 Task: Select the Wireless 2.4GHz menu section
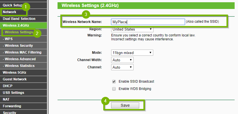tap(24, 25)
